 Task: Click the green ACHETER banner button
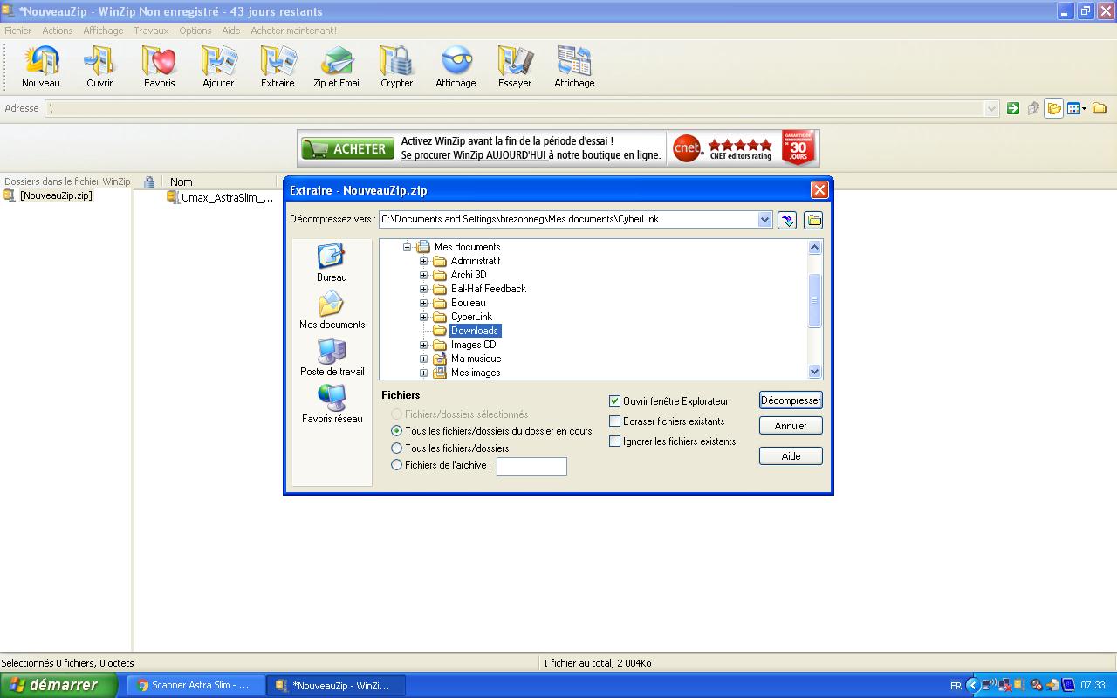tap(346, 149)
